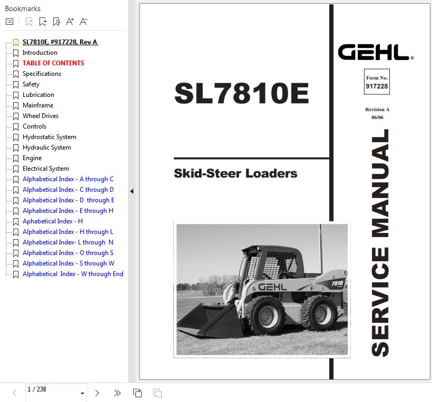Image resolution: width=432 pixels, height=402 pixels.
Task: Open page number dropdown arrow
Action: click(82, 393)
